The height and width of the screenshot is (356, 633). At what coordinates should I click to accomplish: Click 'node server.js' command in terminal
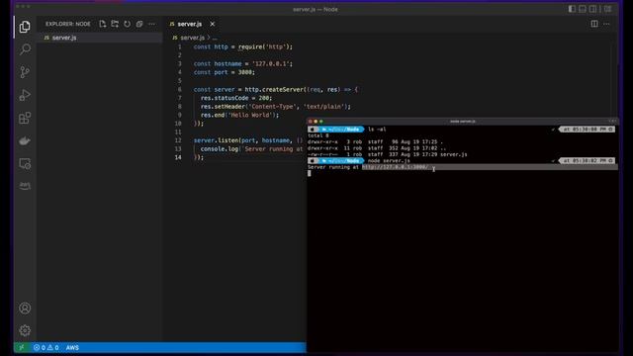coord(389,160)
